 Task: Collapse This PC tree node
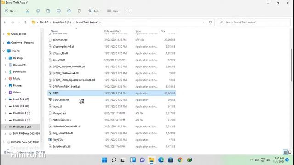point(4,51)
